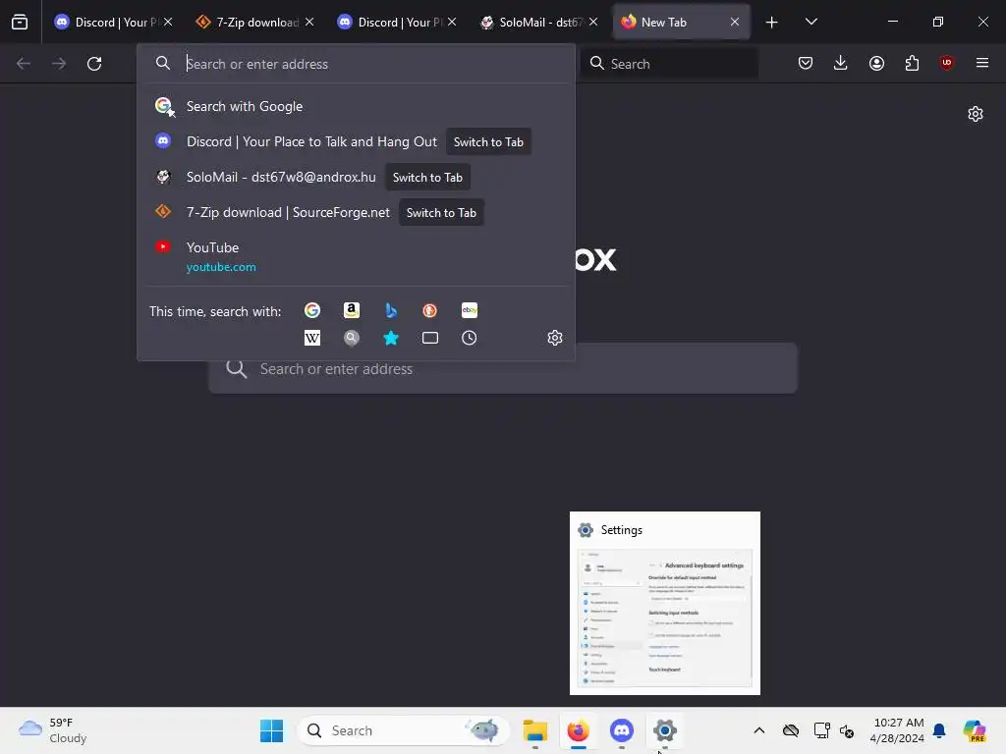Open the Settings window thumbnail preview

click(665, 604)
